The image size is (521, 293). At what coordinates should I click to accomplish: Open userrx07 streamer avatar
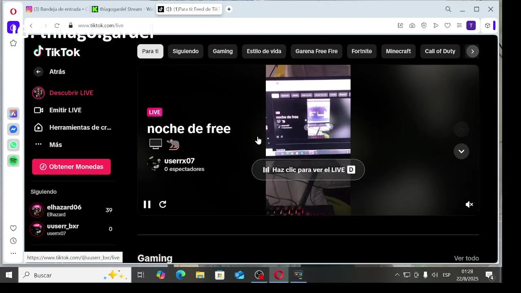(154, 164)
